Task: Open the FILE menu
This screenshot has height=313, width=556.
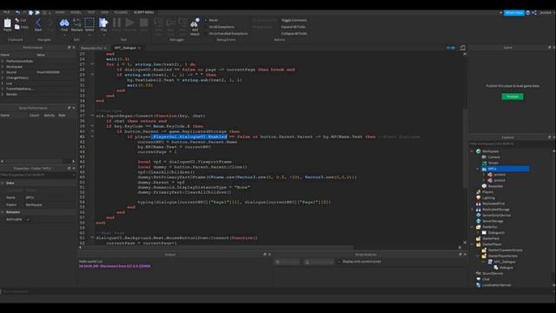Action: click(6, 12)
